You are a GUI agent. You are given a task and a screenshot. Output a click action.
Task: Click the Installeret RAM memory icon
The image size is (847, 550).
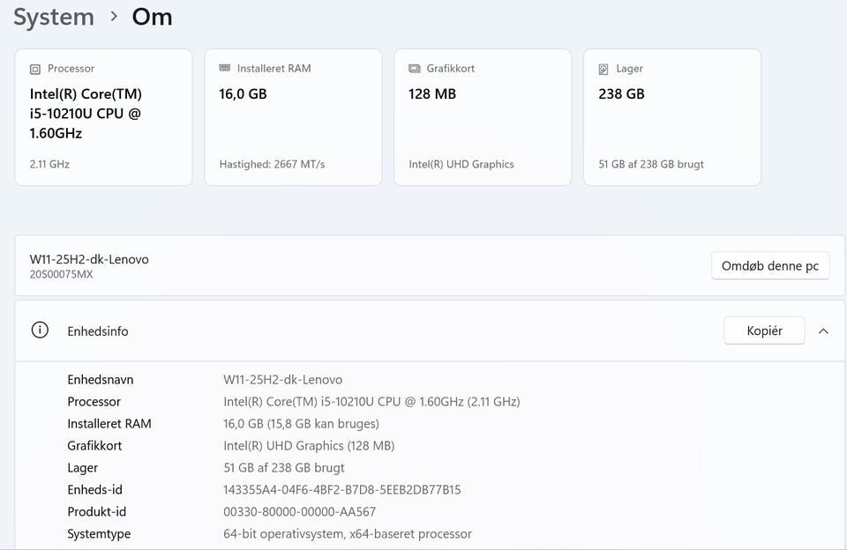coord(225,69)
